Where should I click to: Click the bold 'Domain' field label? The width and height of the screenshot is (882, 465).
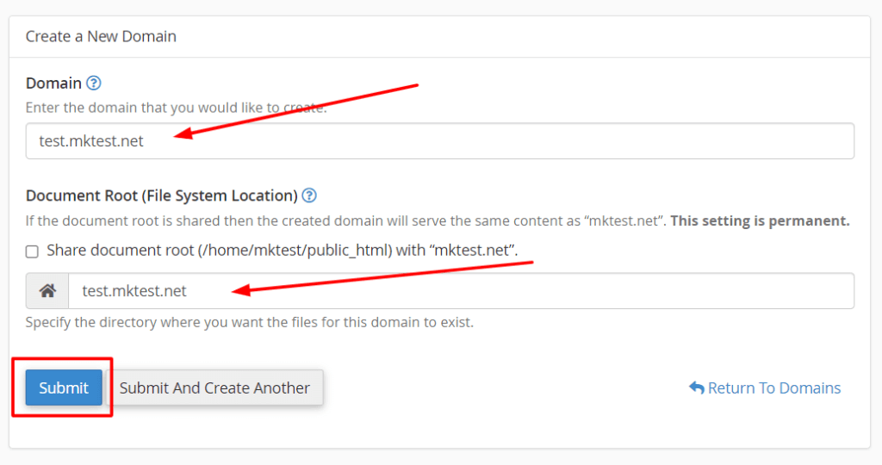[x=54, y=84]
